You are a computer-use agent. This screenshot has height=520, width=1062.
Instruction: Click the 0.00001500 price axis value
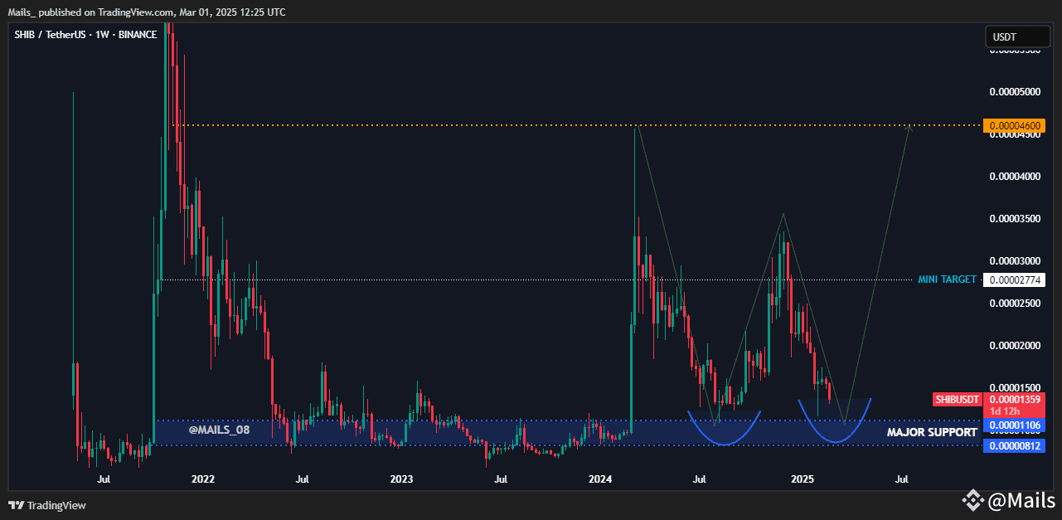tap(1015, 388)
